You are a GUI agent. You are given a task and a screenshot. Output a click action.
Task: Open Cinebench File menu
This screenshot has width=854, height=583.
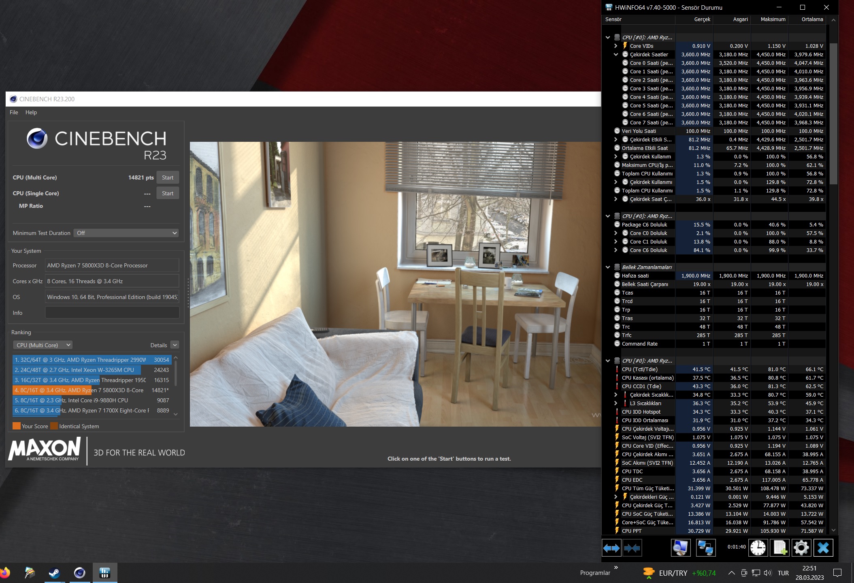point(14,112)
